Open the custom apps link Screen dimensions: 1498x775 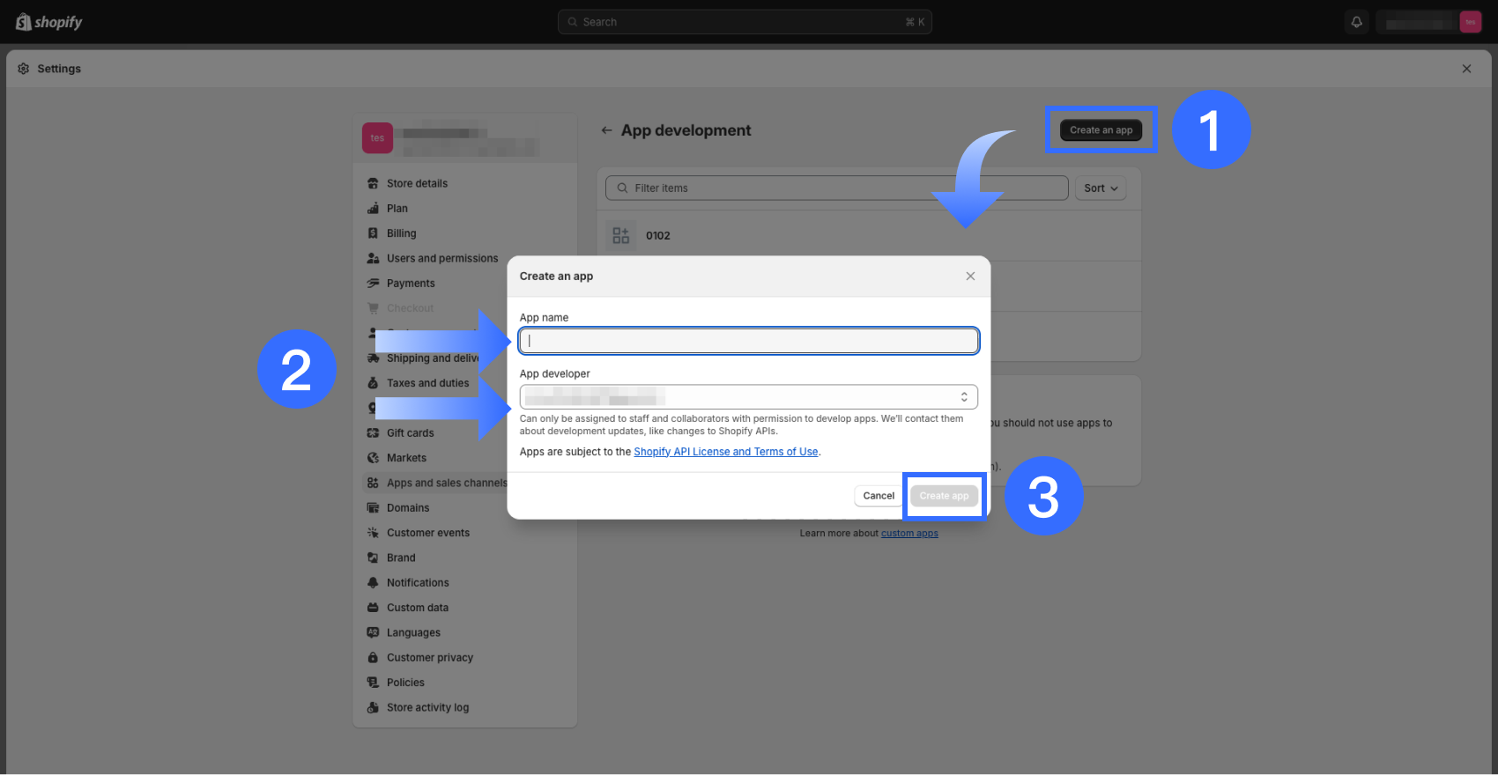[x=909, y=534]
